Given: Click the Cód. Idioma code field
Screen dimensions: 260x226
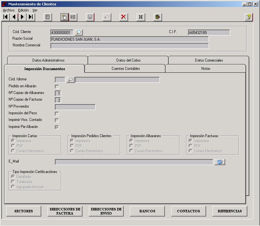Looking at the screenshot, I should click(x=60, y=80).
